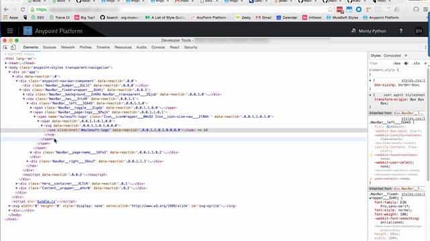
Task: Expand the head element node
Action: point(6,63)
